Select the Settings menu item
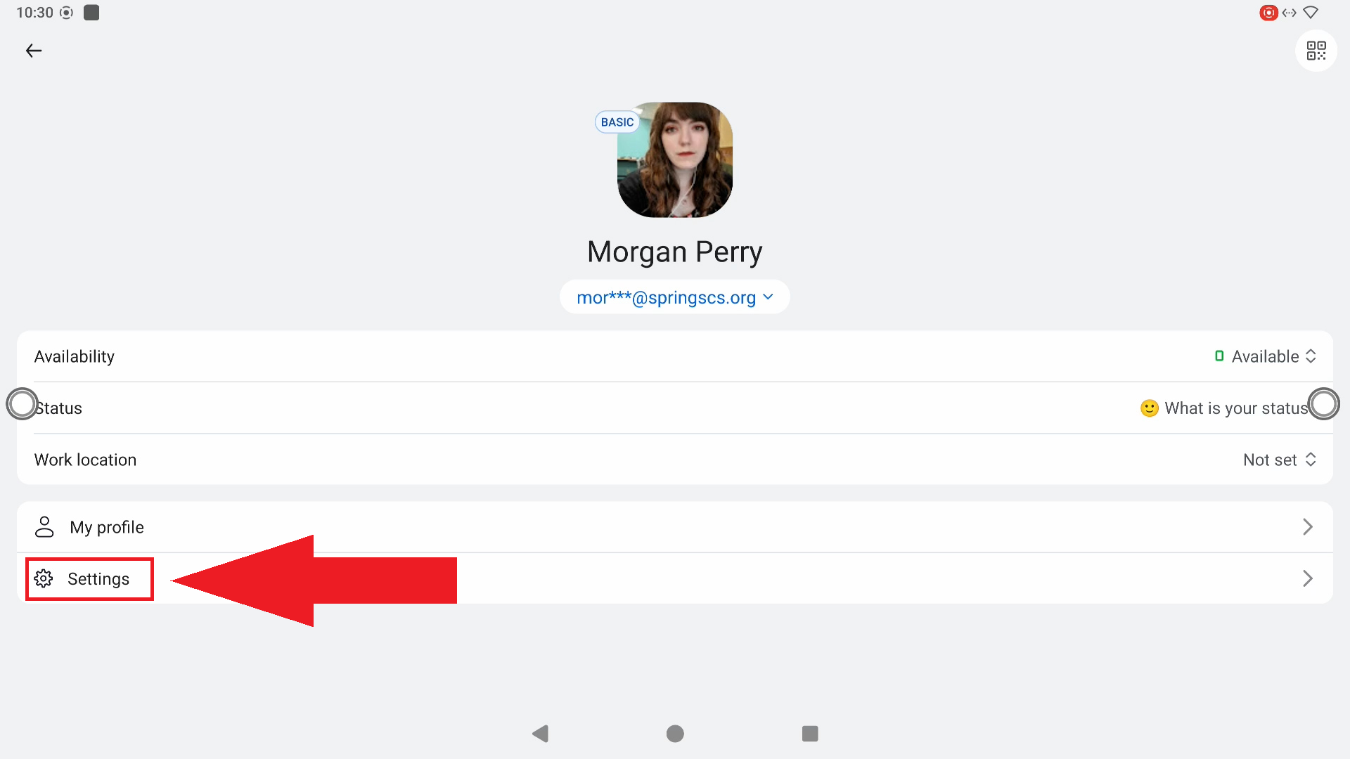Viewport: 1350px width, 759px height. [675, 578]
